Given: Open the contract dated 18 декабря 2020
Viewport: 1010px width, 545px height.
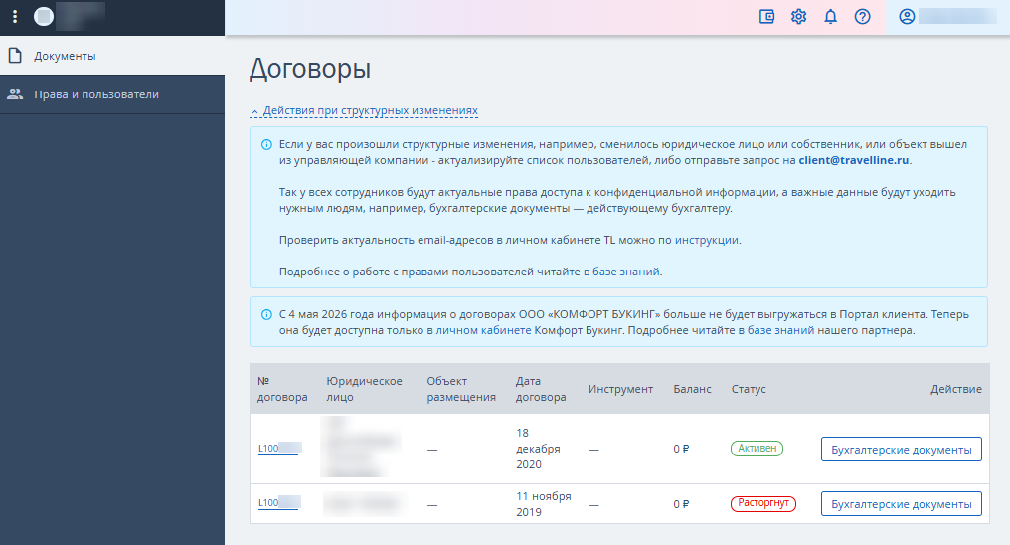Looking at the screenshot, I should (278, 449).
